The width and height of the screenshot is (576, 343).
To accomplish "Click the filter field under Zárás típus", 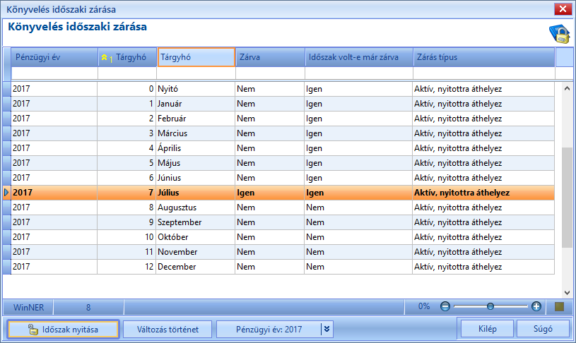I will [x=484, y=73].
